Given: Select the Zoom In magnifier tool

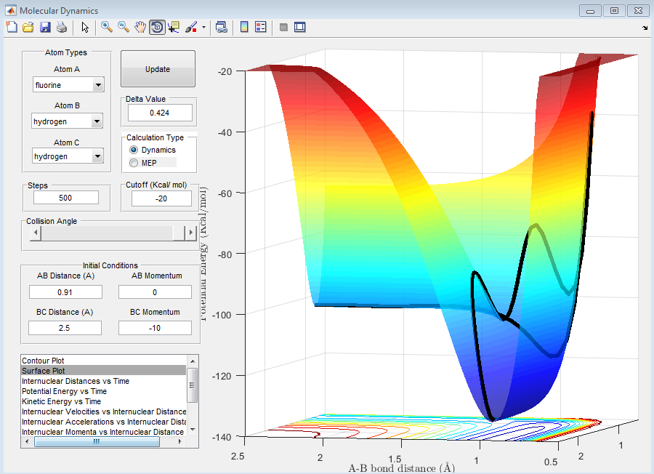Looking at the screenshot, I should coord(107,28).
